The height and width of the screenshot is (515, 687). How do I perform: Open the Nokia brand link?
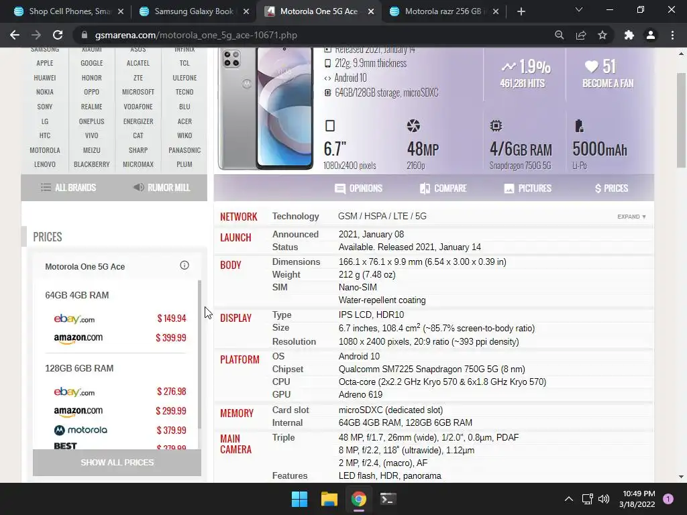coord(45,92)
